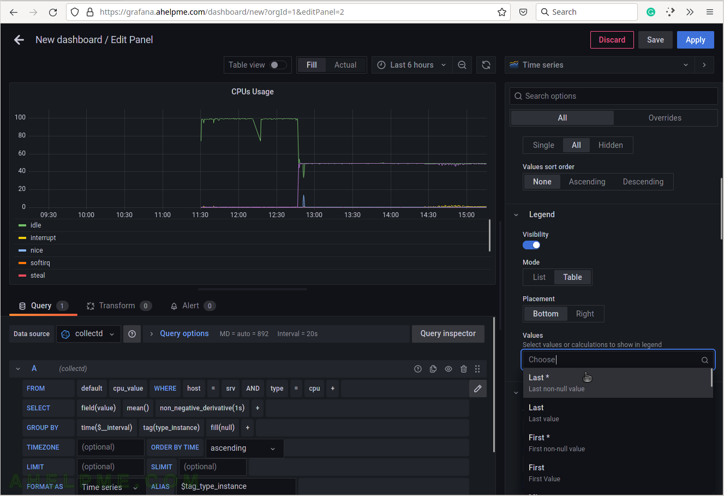Open the browser hamburger menu
The height and width of the screenshot is (496, 724).
click(x=710, y=12)
